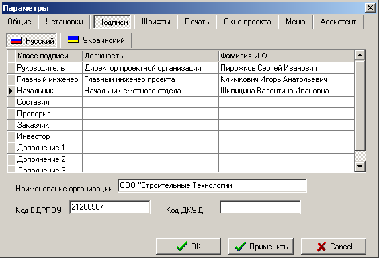Click cell Начальник сметного отдела
Image resolution: width=379 pixels, height=258 pixels.
pyautogui.click(x=151, y=91)
